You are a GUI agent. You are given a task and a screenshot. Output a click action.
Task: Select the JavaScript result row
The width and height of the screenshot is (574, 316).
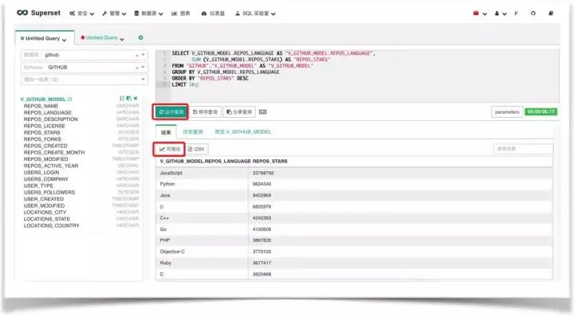click(354, 173)
